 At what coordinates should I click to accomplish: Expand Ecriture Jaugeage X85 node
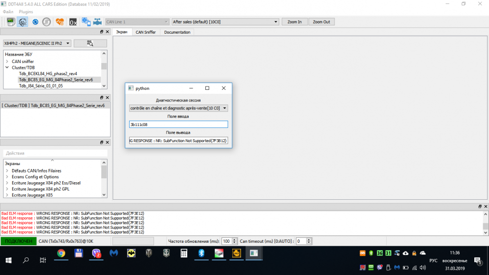point(7,195)
